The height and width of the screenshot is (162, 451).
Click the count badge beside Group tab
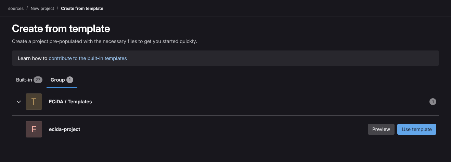click(70, 80)
